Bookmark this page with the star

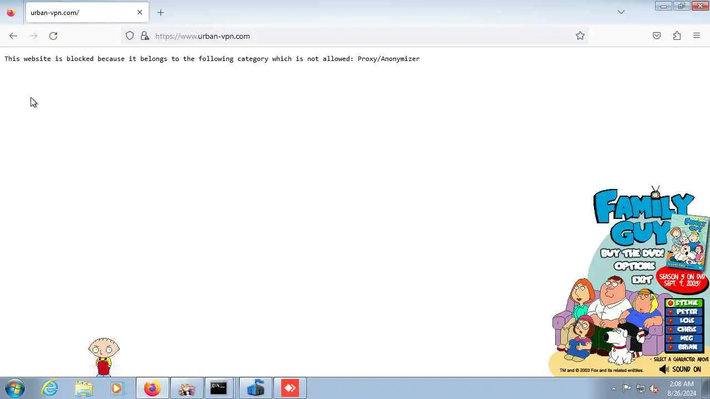(x=580, y=36)
